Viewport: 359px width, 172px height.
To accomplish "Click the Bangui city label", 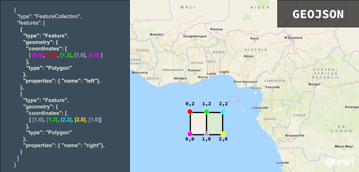I will coord(314,84).
